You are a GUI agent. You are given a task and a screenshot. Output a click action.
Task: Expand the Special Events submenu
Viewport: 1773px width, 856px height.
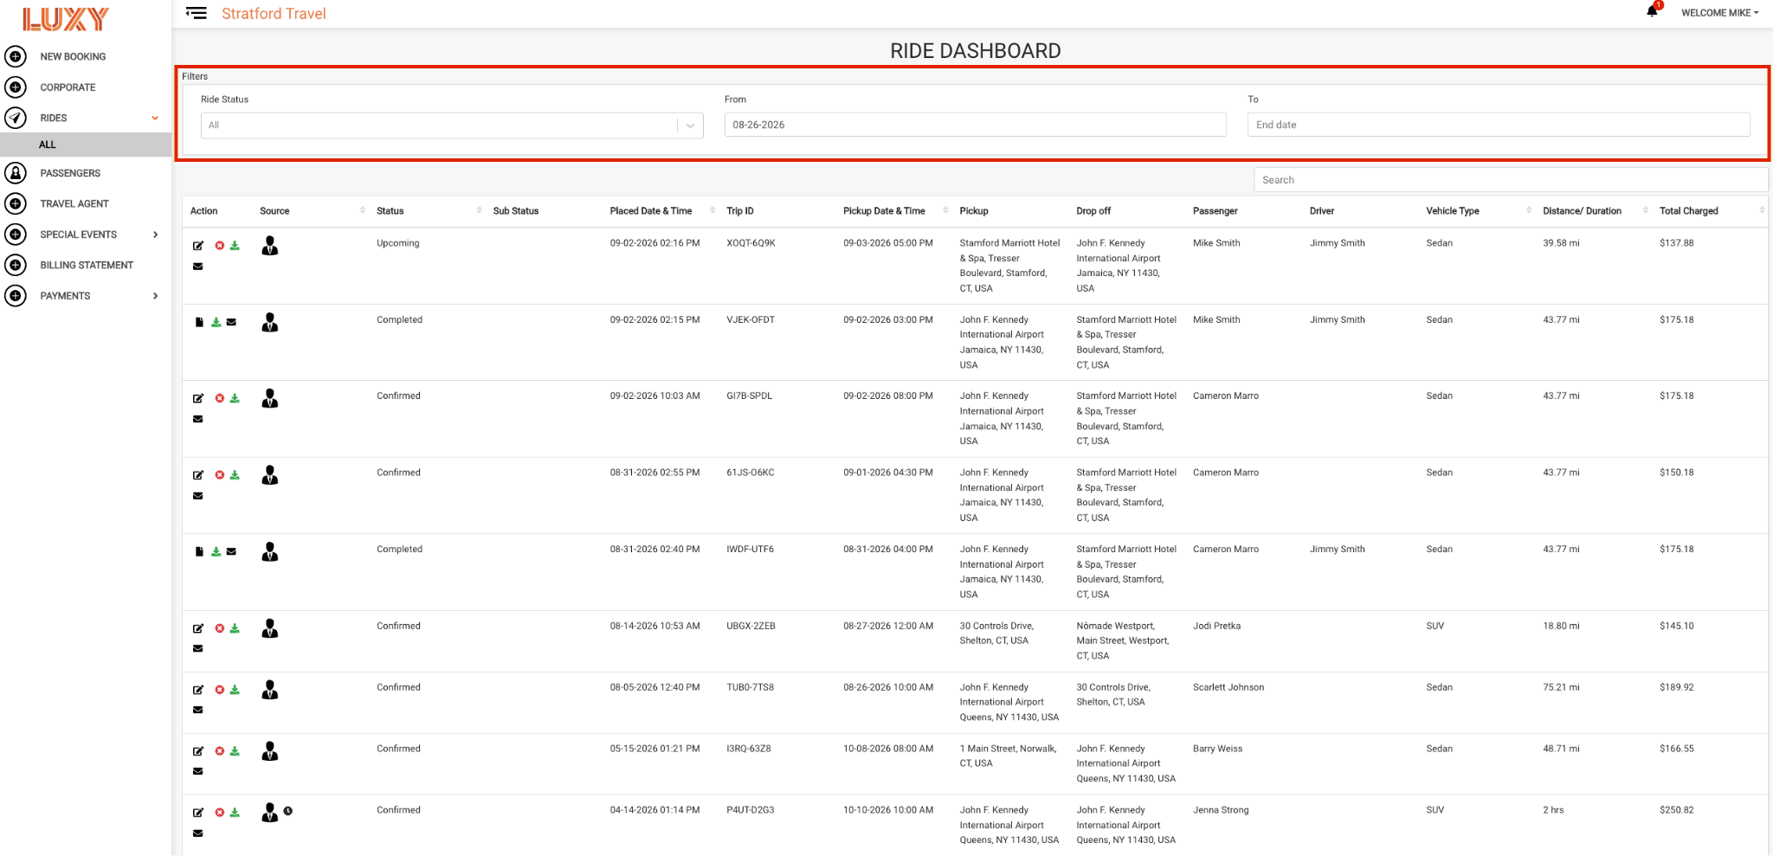coord(155,235)
